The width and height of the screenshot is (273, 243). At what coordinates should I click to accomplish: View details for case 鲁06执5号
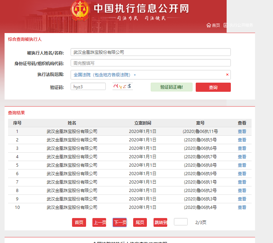[x=242, y=140]
